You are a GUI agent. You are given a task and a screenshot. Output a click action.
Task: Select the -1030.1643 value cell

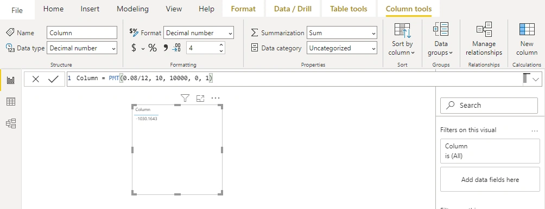(x=147, y=119)
